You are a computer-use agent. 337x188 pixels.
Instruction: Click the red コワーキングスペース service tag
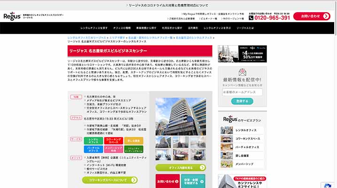coord(113,141)
